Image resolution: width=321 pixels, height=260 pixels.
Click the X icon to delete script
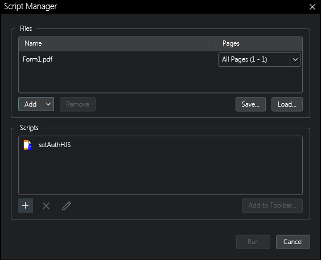pyautogui.click(x=46, y=206)
